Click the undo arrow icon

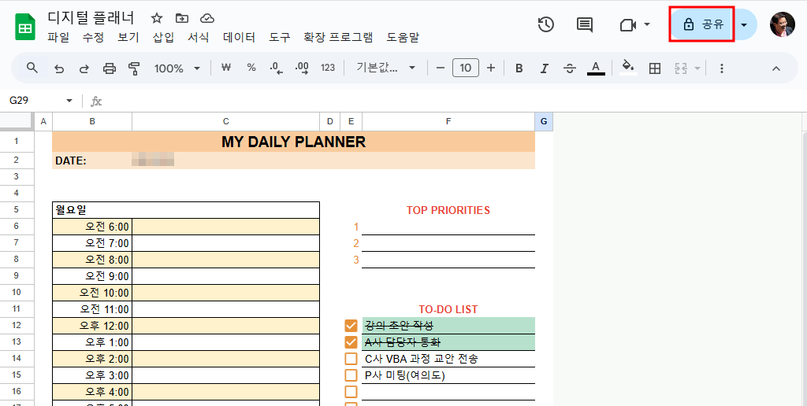[x=59, y=68]
